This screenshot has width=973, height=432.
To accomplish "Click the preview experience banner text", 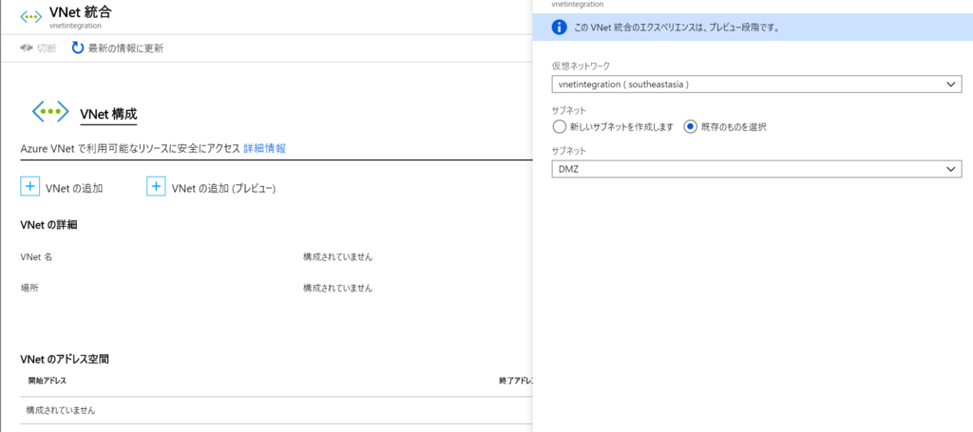I will coord(677,28).
